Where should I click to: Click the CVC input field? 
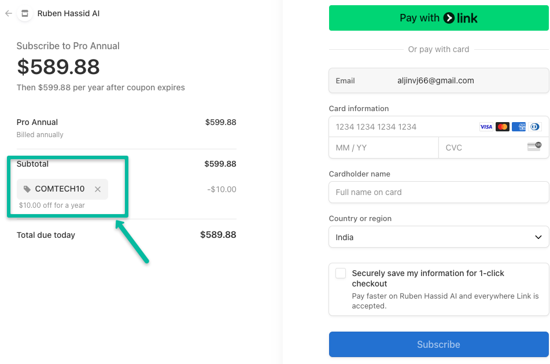tap(483, 148)
